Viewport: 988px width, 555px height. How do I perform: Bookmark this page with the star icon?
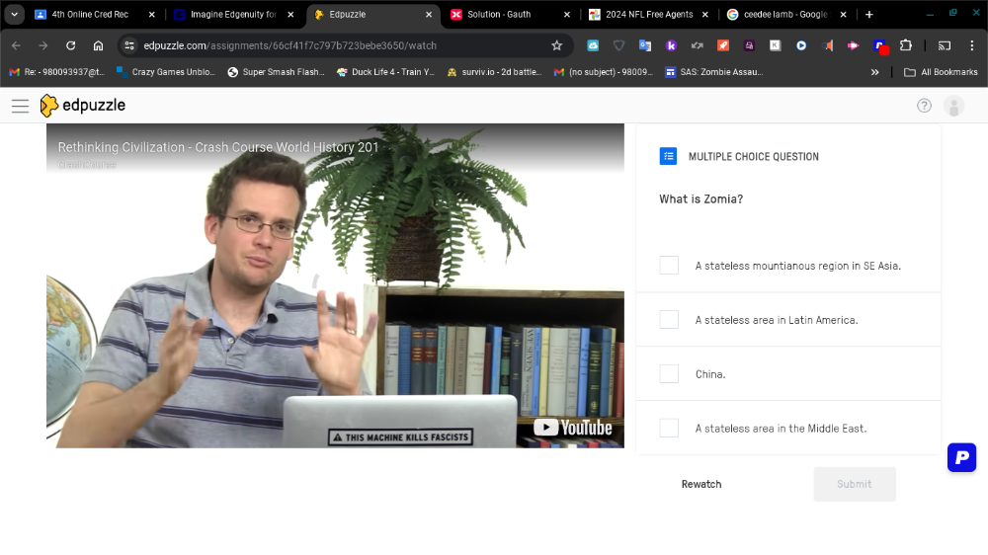[x=556, y=45]
